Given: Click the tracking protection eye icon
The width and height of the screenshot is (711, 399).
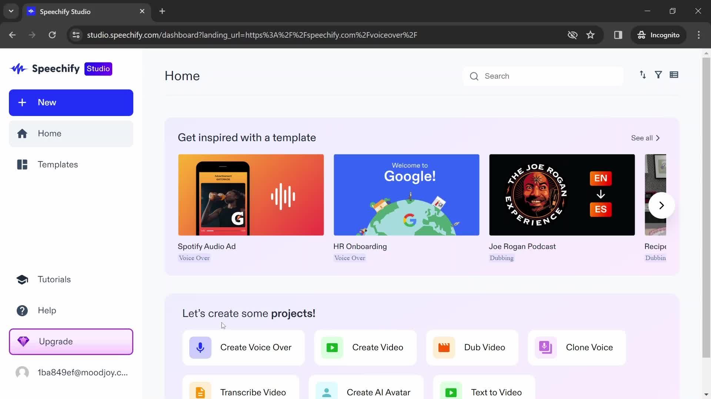Looking at the screenshot, I should click(x=573, y=35).
